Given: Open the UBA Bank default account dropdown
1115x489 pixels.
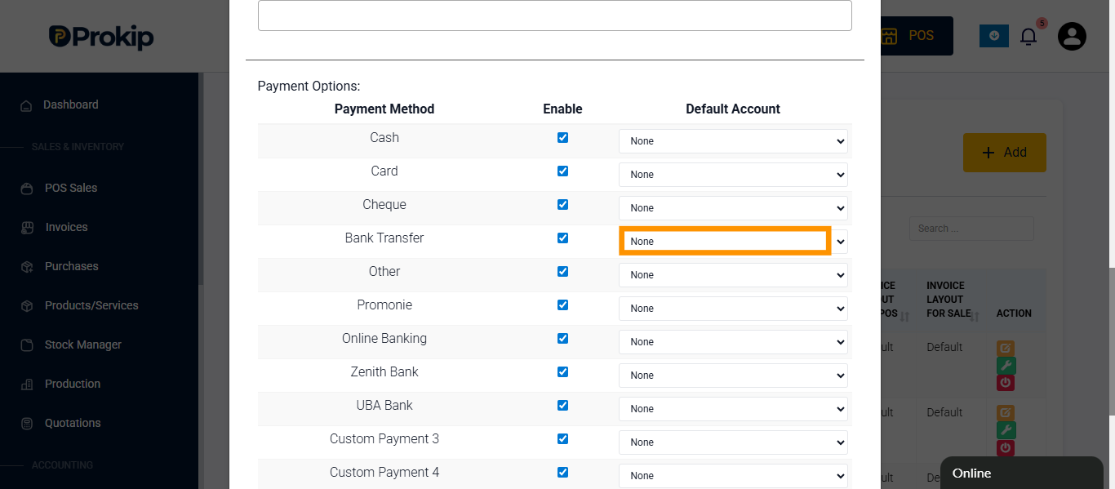Looking at the screenshot, I should pos(733,409).
